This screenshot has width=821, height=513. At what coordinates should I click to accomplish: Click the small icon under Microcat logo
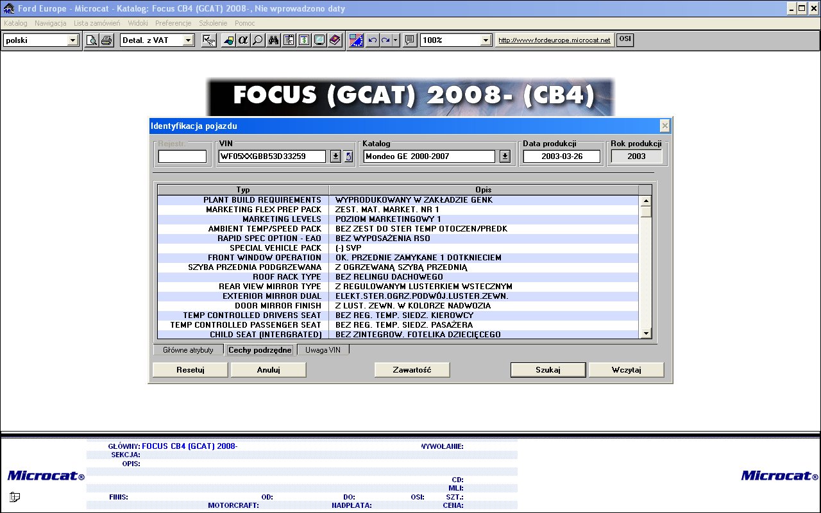point(14,496)
